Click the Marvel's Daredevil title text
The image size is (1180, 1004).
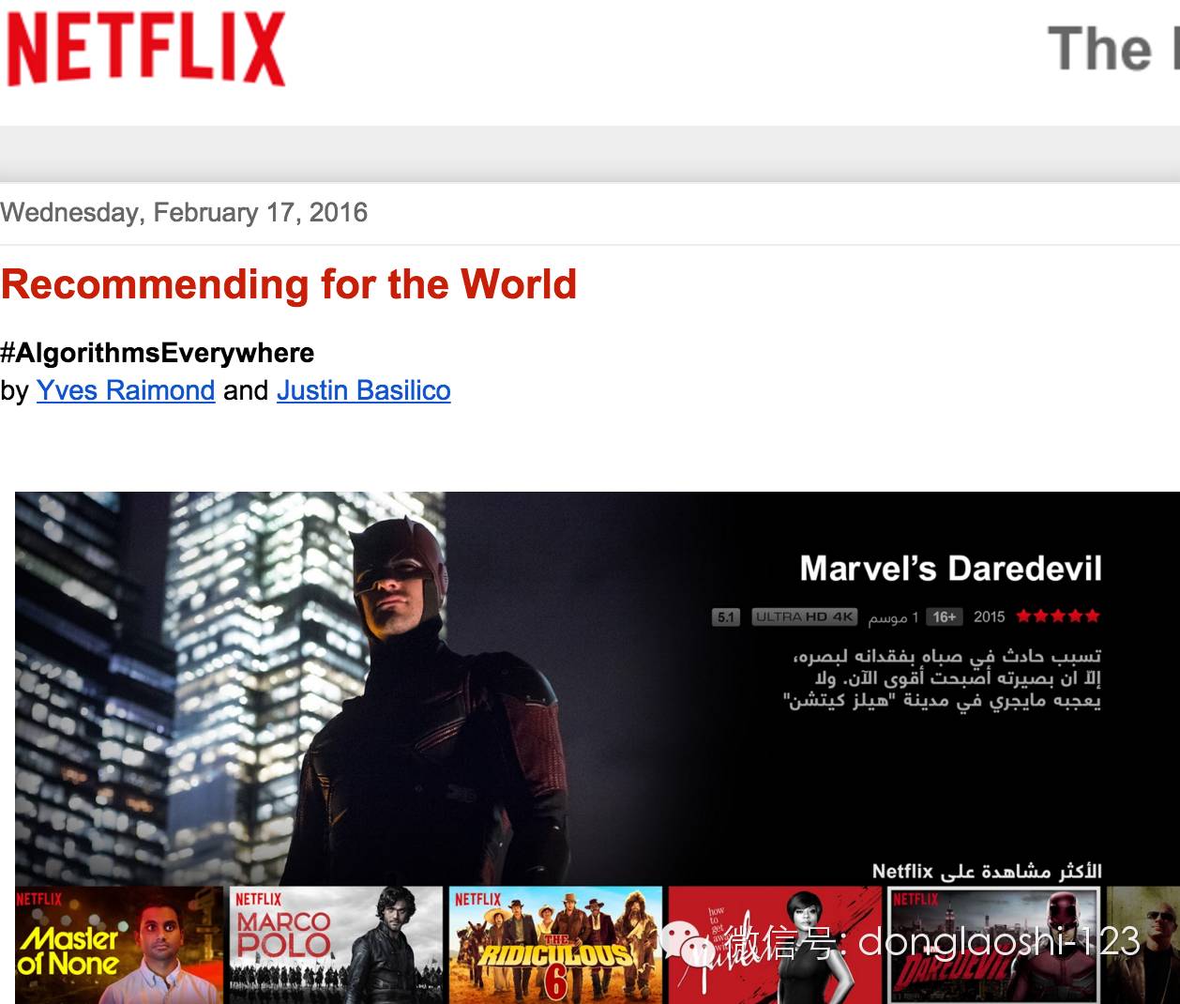pos(950,569)
